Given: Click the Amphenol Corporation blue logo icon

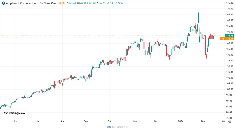Looking at the screenshot, I should [3, 3].
